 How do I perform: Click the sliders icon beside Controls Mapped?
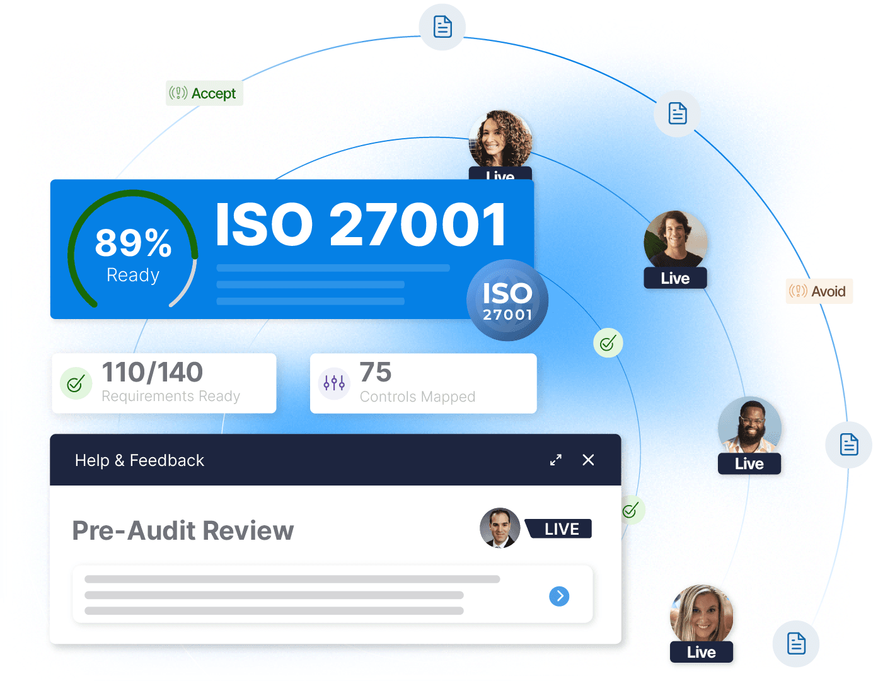coord(334,383)
